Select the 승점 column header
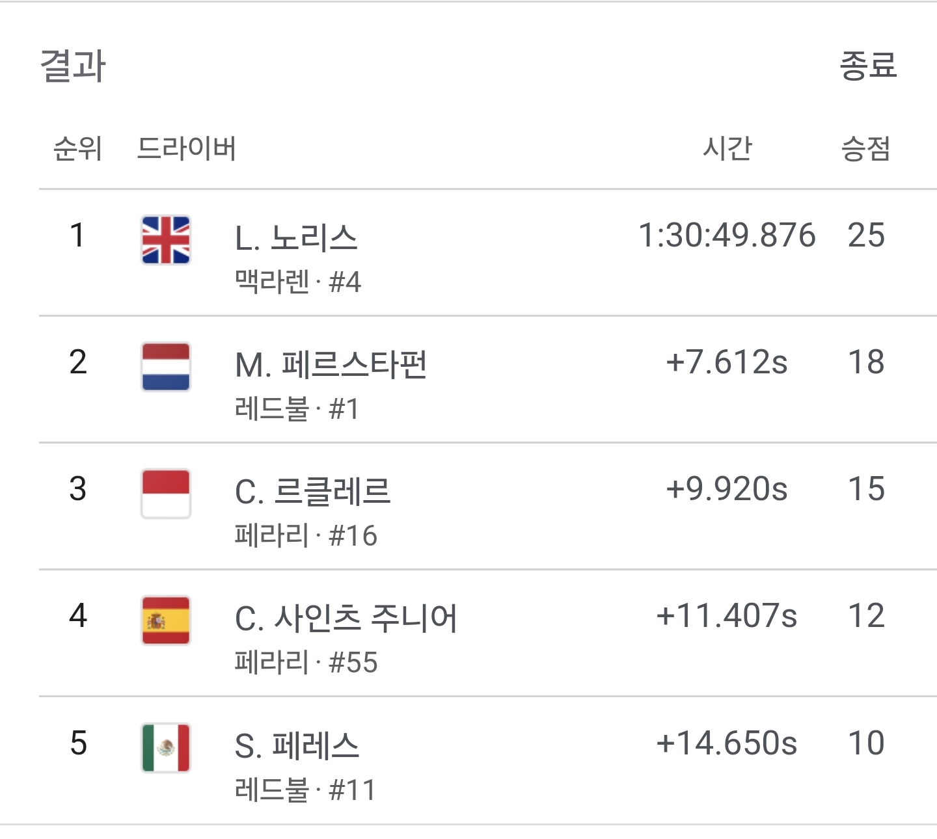 (x=865, y=149)
